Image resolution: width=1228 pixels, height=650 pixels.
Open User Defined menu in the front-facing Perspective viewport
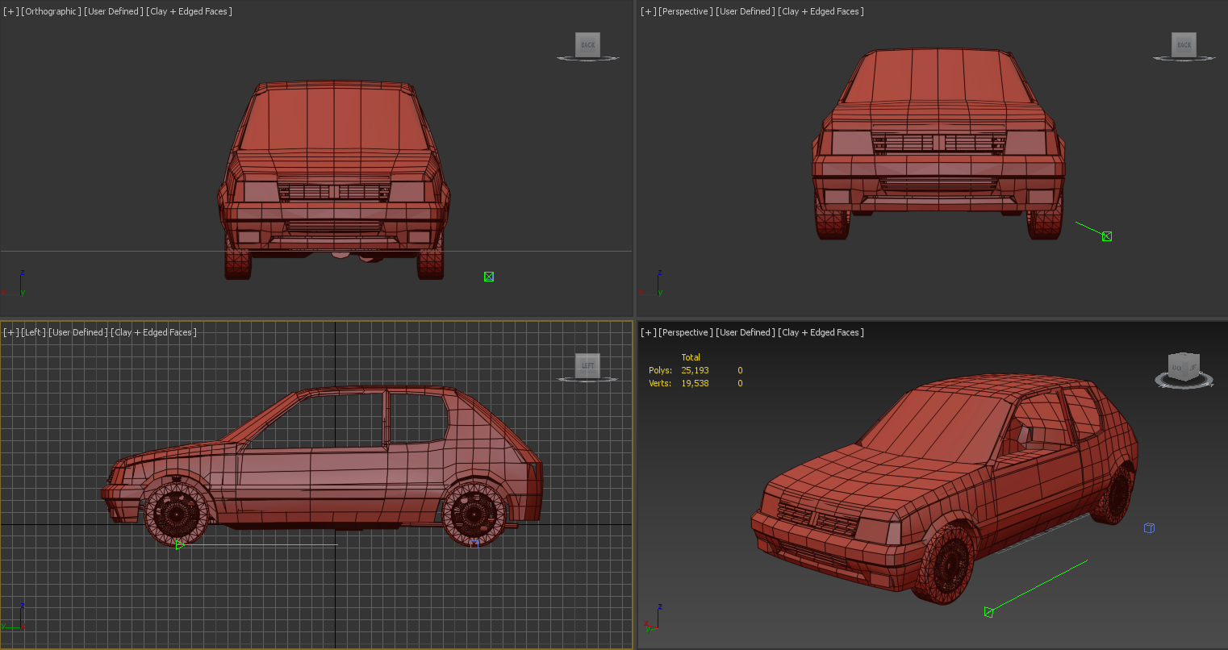tap(746, 11)
